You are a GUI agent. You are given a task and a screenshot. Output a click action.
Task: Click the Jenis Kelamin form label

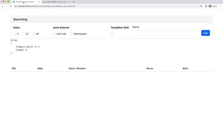61,27
